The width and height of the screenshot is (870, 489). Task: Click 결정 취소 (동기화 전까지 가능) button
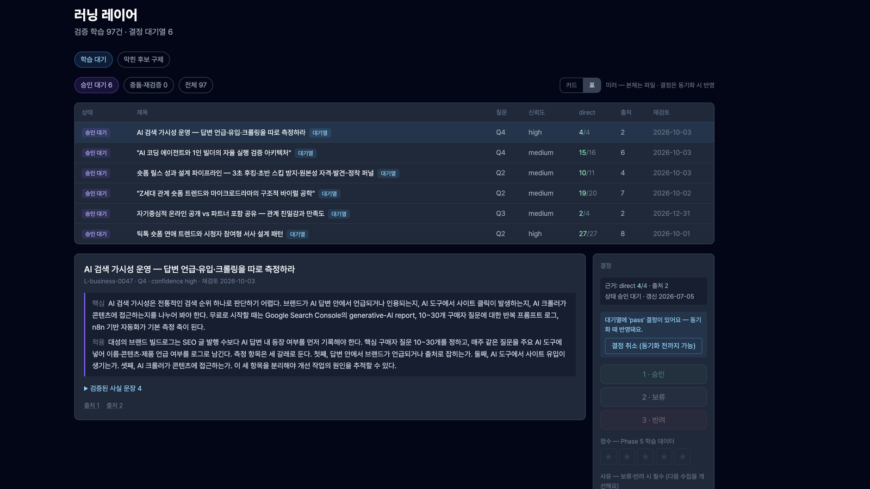pos(654,346)
